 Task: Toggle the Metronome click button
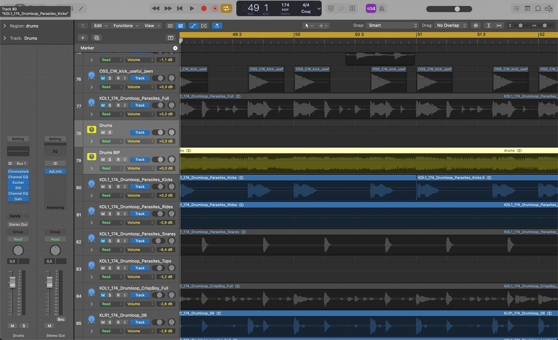(382, 8)
